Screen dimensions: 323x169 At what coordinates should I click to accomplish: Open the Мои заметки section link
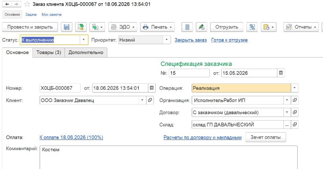click(52, 15)
